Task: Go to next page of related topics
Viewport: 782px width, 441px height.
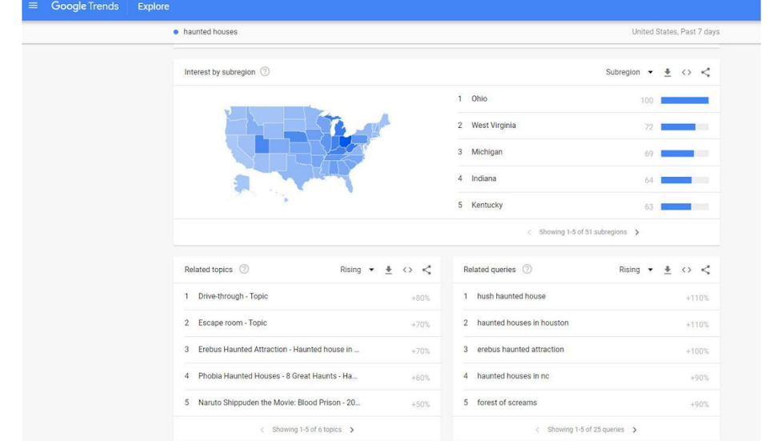Action: coord(352,430)
